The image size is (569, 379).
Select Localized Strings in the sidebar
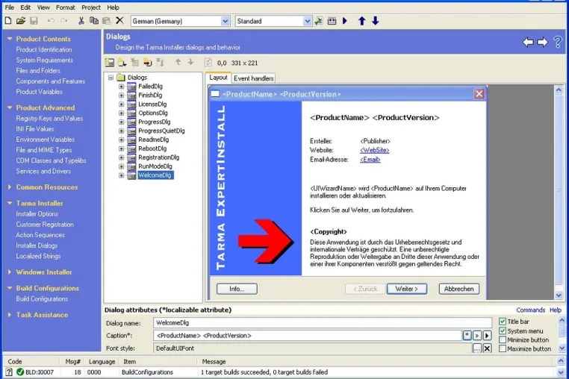(x=38, y=256)
